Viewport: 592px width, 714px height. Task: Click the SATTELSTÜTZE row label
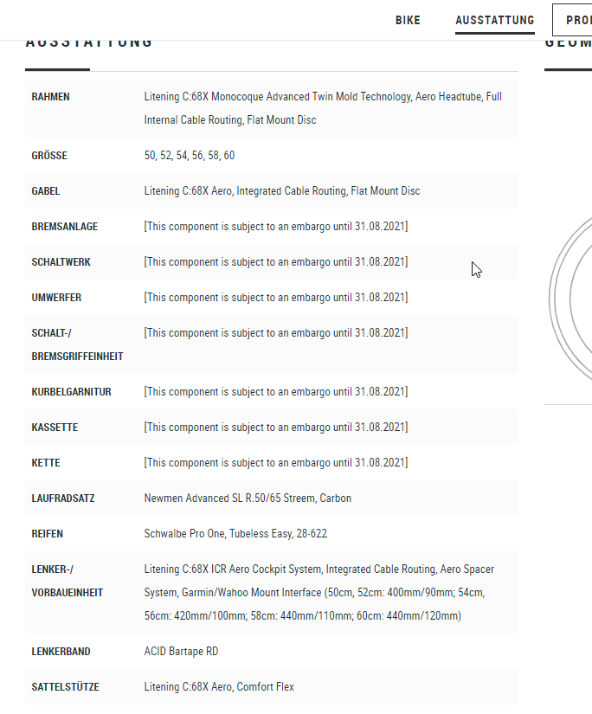pyautogui.click(x=65, y=687)
